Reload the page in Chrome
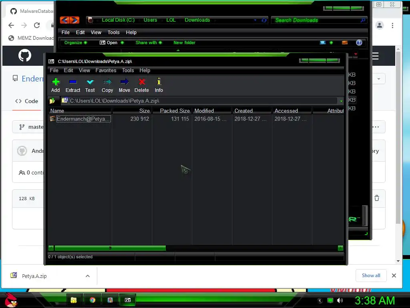This screenshot has width=410, height=308. pos(37,25)
